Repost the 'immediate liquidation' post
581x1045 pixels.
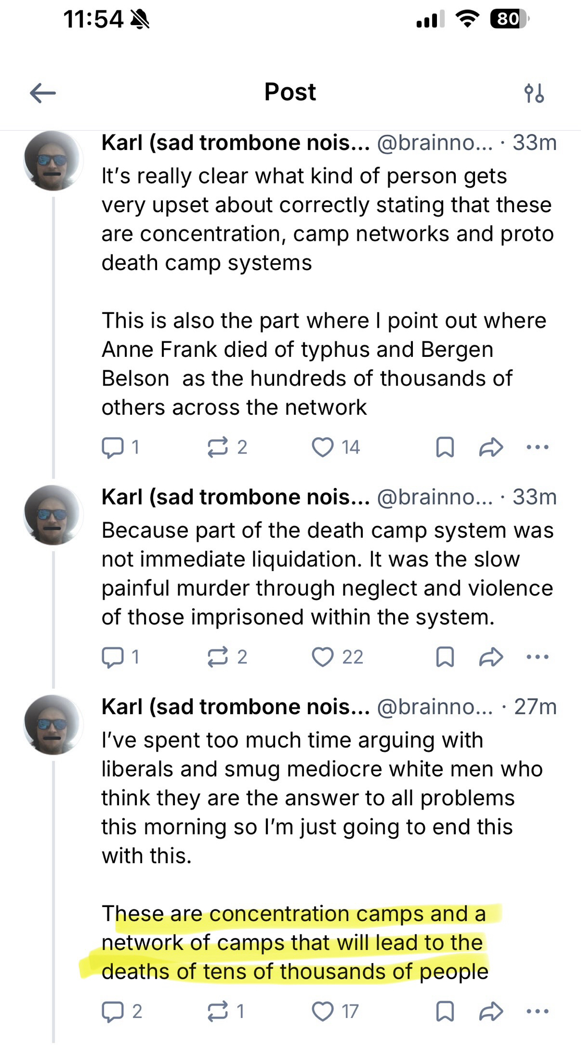(x=218, y=657)
